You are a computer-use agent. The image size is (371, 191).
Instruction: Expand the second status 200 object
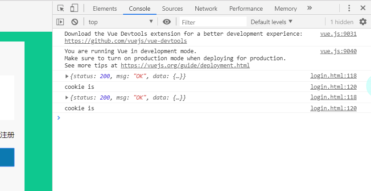pos(67,97)
